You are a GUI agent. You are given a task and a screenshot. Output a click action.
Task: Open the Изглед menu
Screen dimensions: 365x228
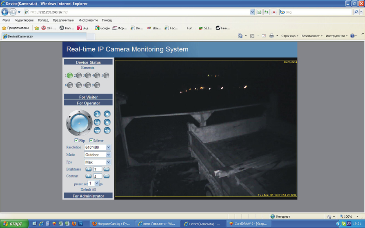(43, 20)
